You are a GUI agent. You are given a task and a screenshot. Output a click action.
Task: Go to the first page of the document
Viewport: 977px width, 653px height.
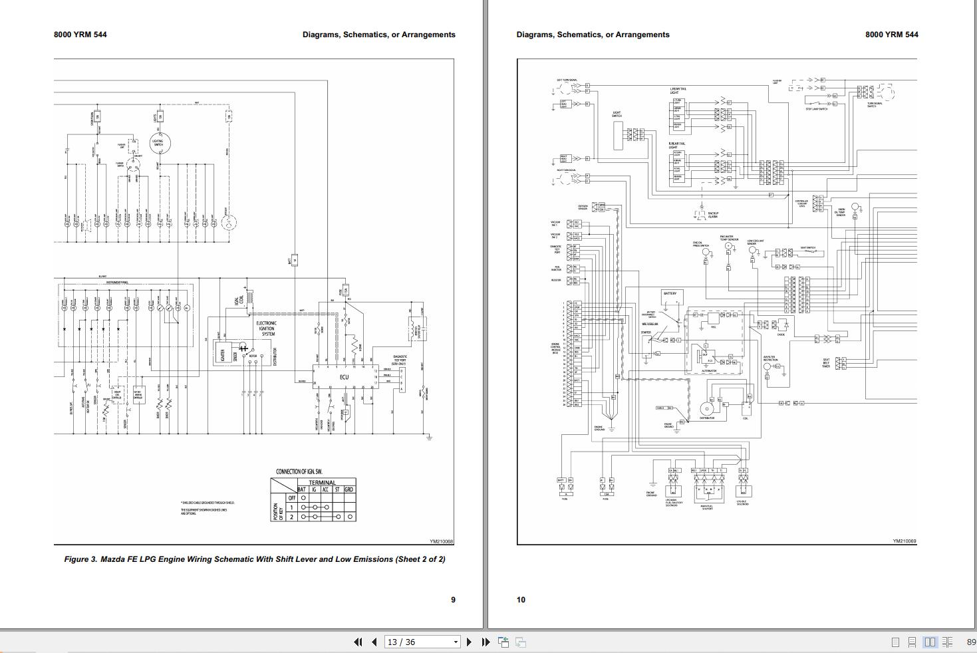pos(358,642)
